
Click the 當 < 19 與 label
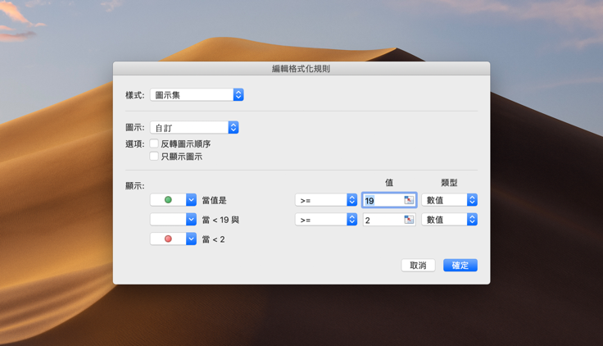(x=220, y=220)
